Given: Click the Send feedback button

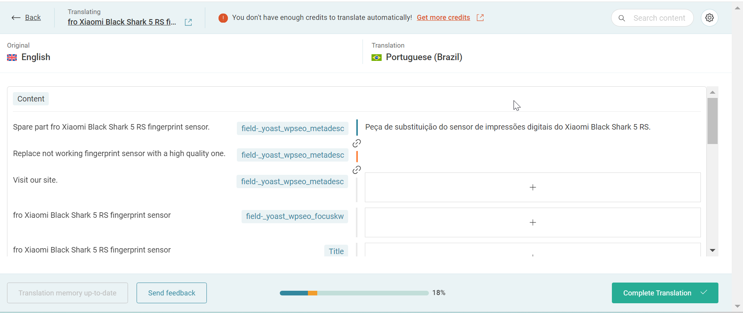Looking at the screenshot, I should pos(172,293).
